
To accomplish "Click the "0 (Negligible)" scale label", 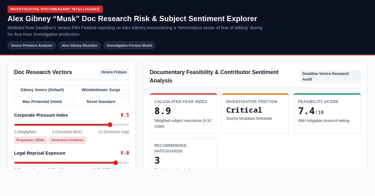I will (25, 132).
